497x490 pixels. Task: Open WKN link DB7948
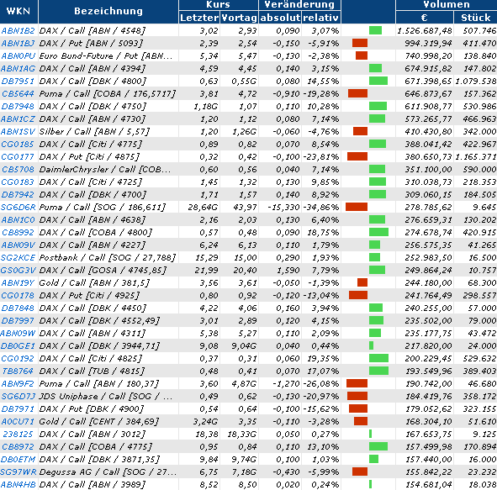(x=18, y=107)
